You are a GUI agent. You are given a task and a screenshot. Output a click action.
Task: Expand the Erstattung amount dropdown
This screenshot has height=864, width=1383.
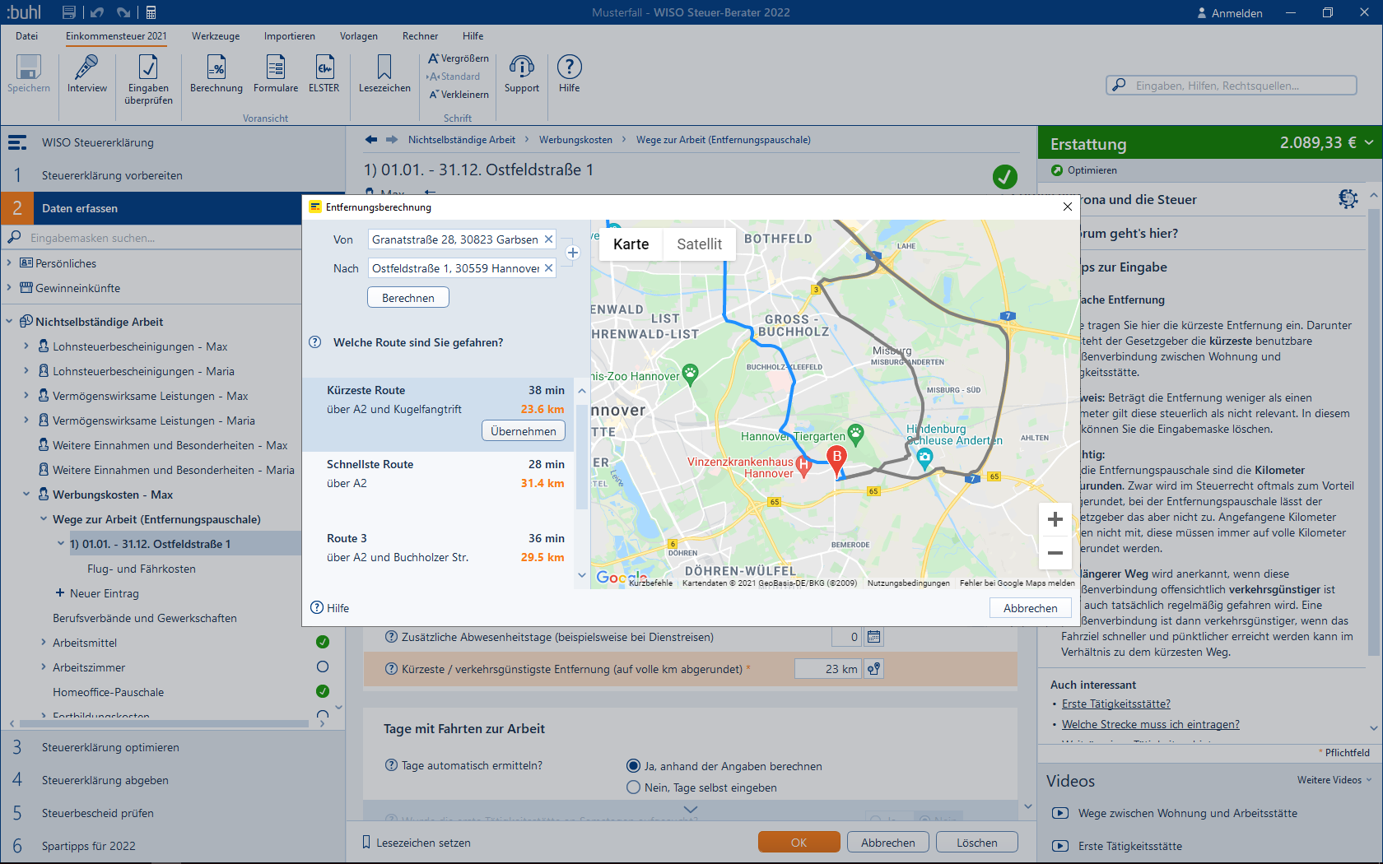pyautogui.click(x=1369, y=143)
